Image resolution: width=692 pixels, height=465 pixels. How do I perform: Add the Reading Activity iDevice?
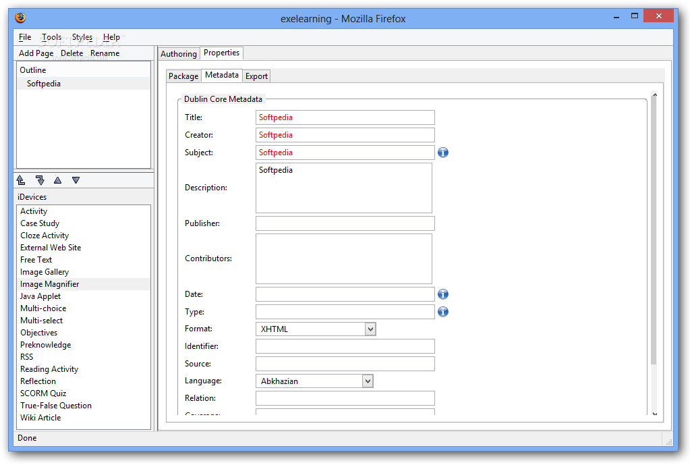[84, 369]
